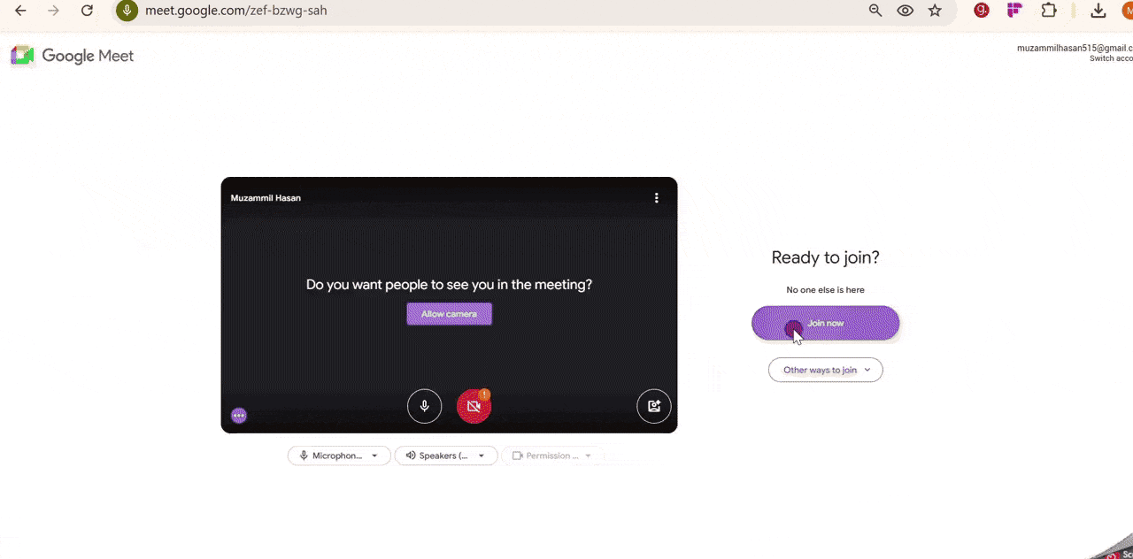This screenshot has height=559, width=1133.
Task: Expand Other ways to join
Action: click(x=825, y=370)
